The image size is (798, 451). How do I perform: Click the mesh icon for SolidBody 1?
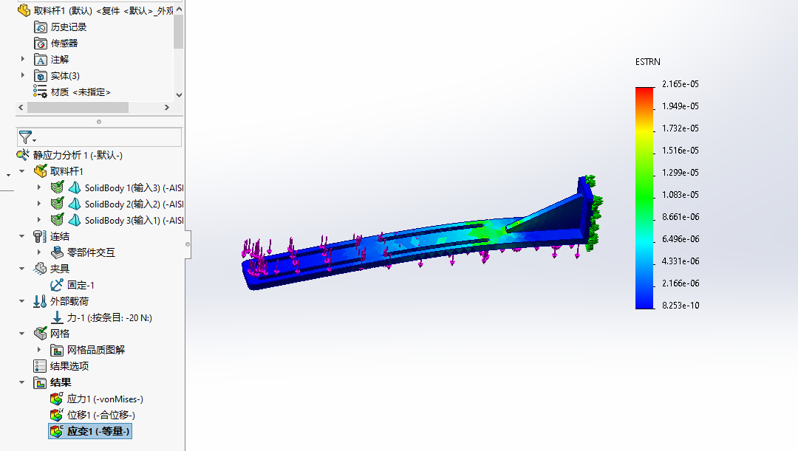[x=58, y=187]
